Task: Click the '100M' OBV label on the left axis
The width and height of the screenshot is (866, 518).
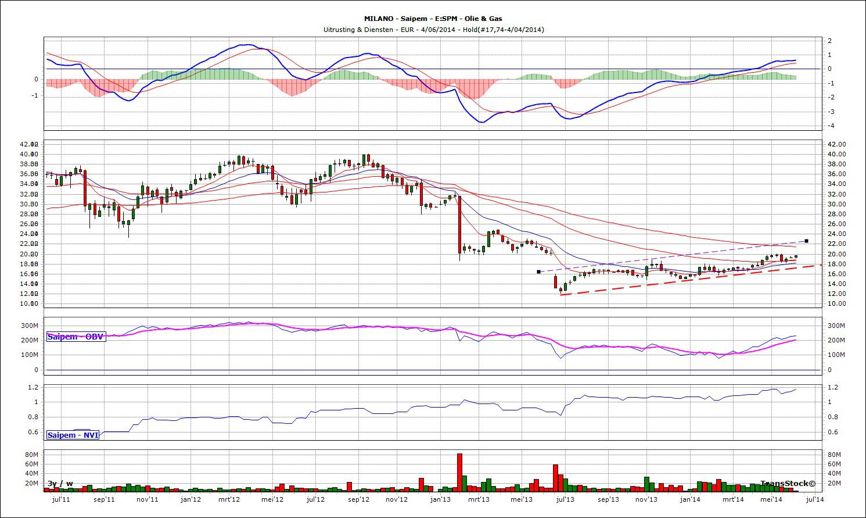Action: (x=30, y=355)
